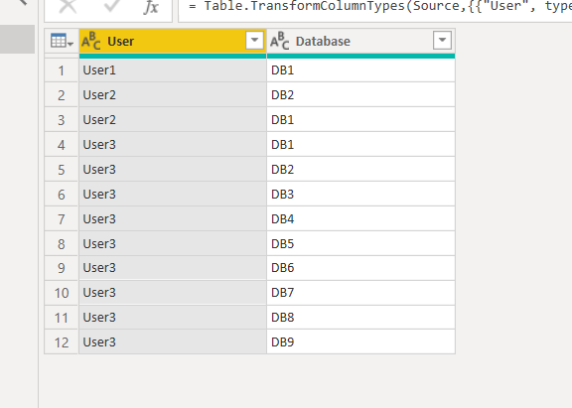The height and width of the screenshot is (408, 572).
Task: Click the DB4 cell
Action: tap(360, 219)
